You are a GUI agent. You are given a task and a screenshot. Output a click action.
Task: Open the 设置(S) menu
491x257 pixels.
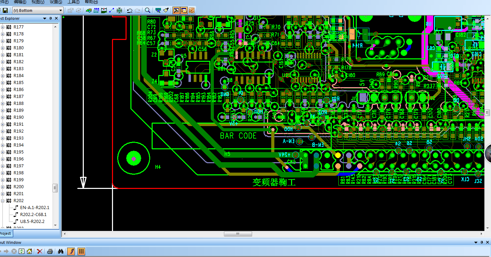[56, 2]
